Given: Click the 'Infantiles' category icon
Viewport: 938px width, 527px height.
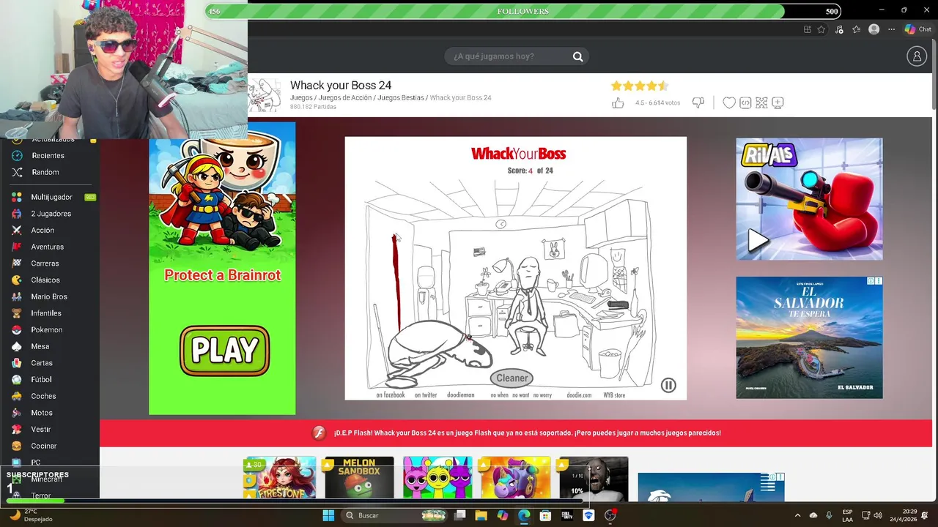Looking at the screenshot, I should click(17, 313).
